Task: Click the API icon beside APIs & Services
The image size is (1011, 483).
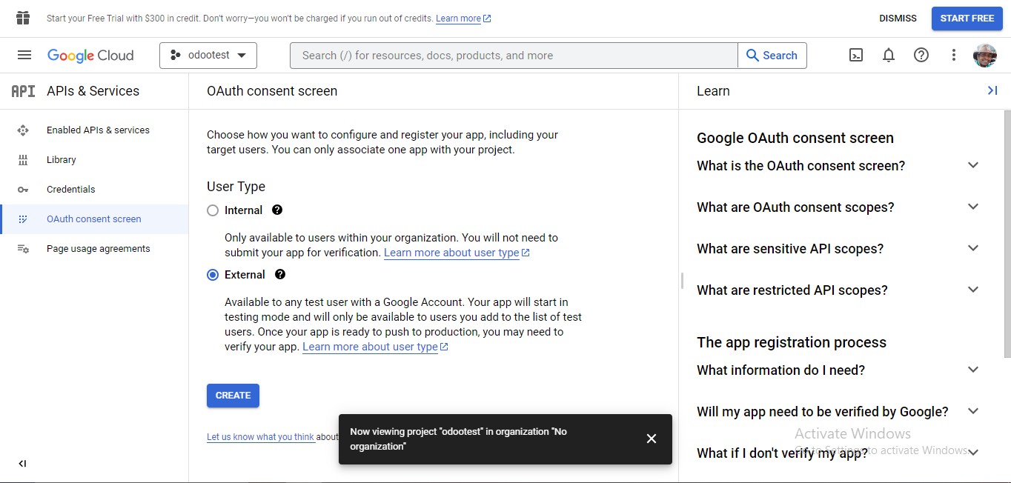Action: [23, 91]
